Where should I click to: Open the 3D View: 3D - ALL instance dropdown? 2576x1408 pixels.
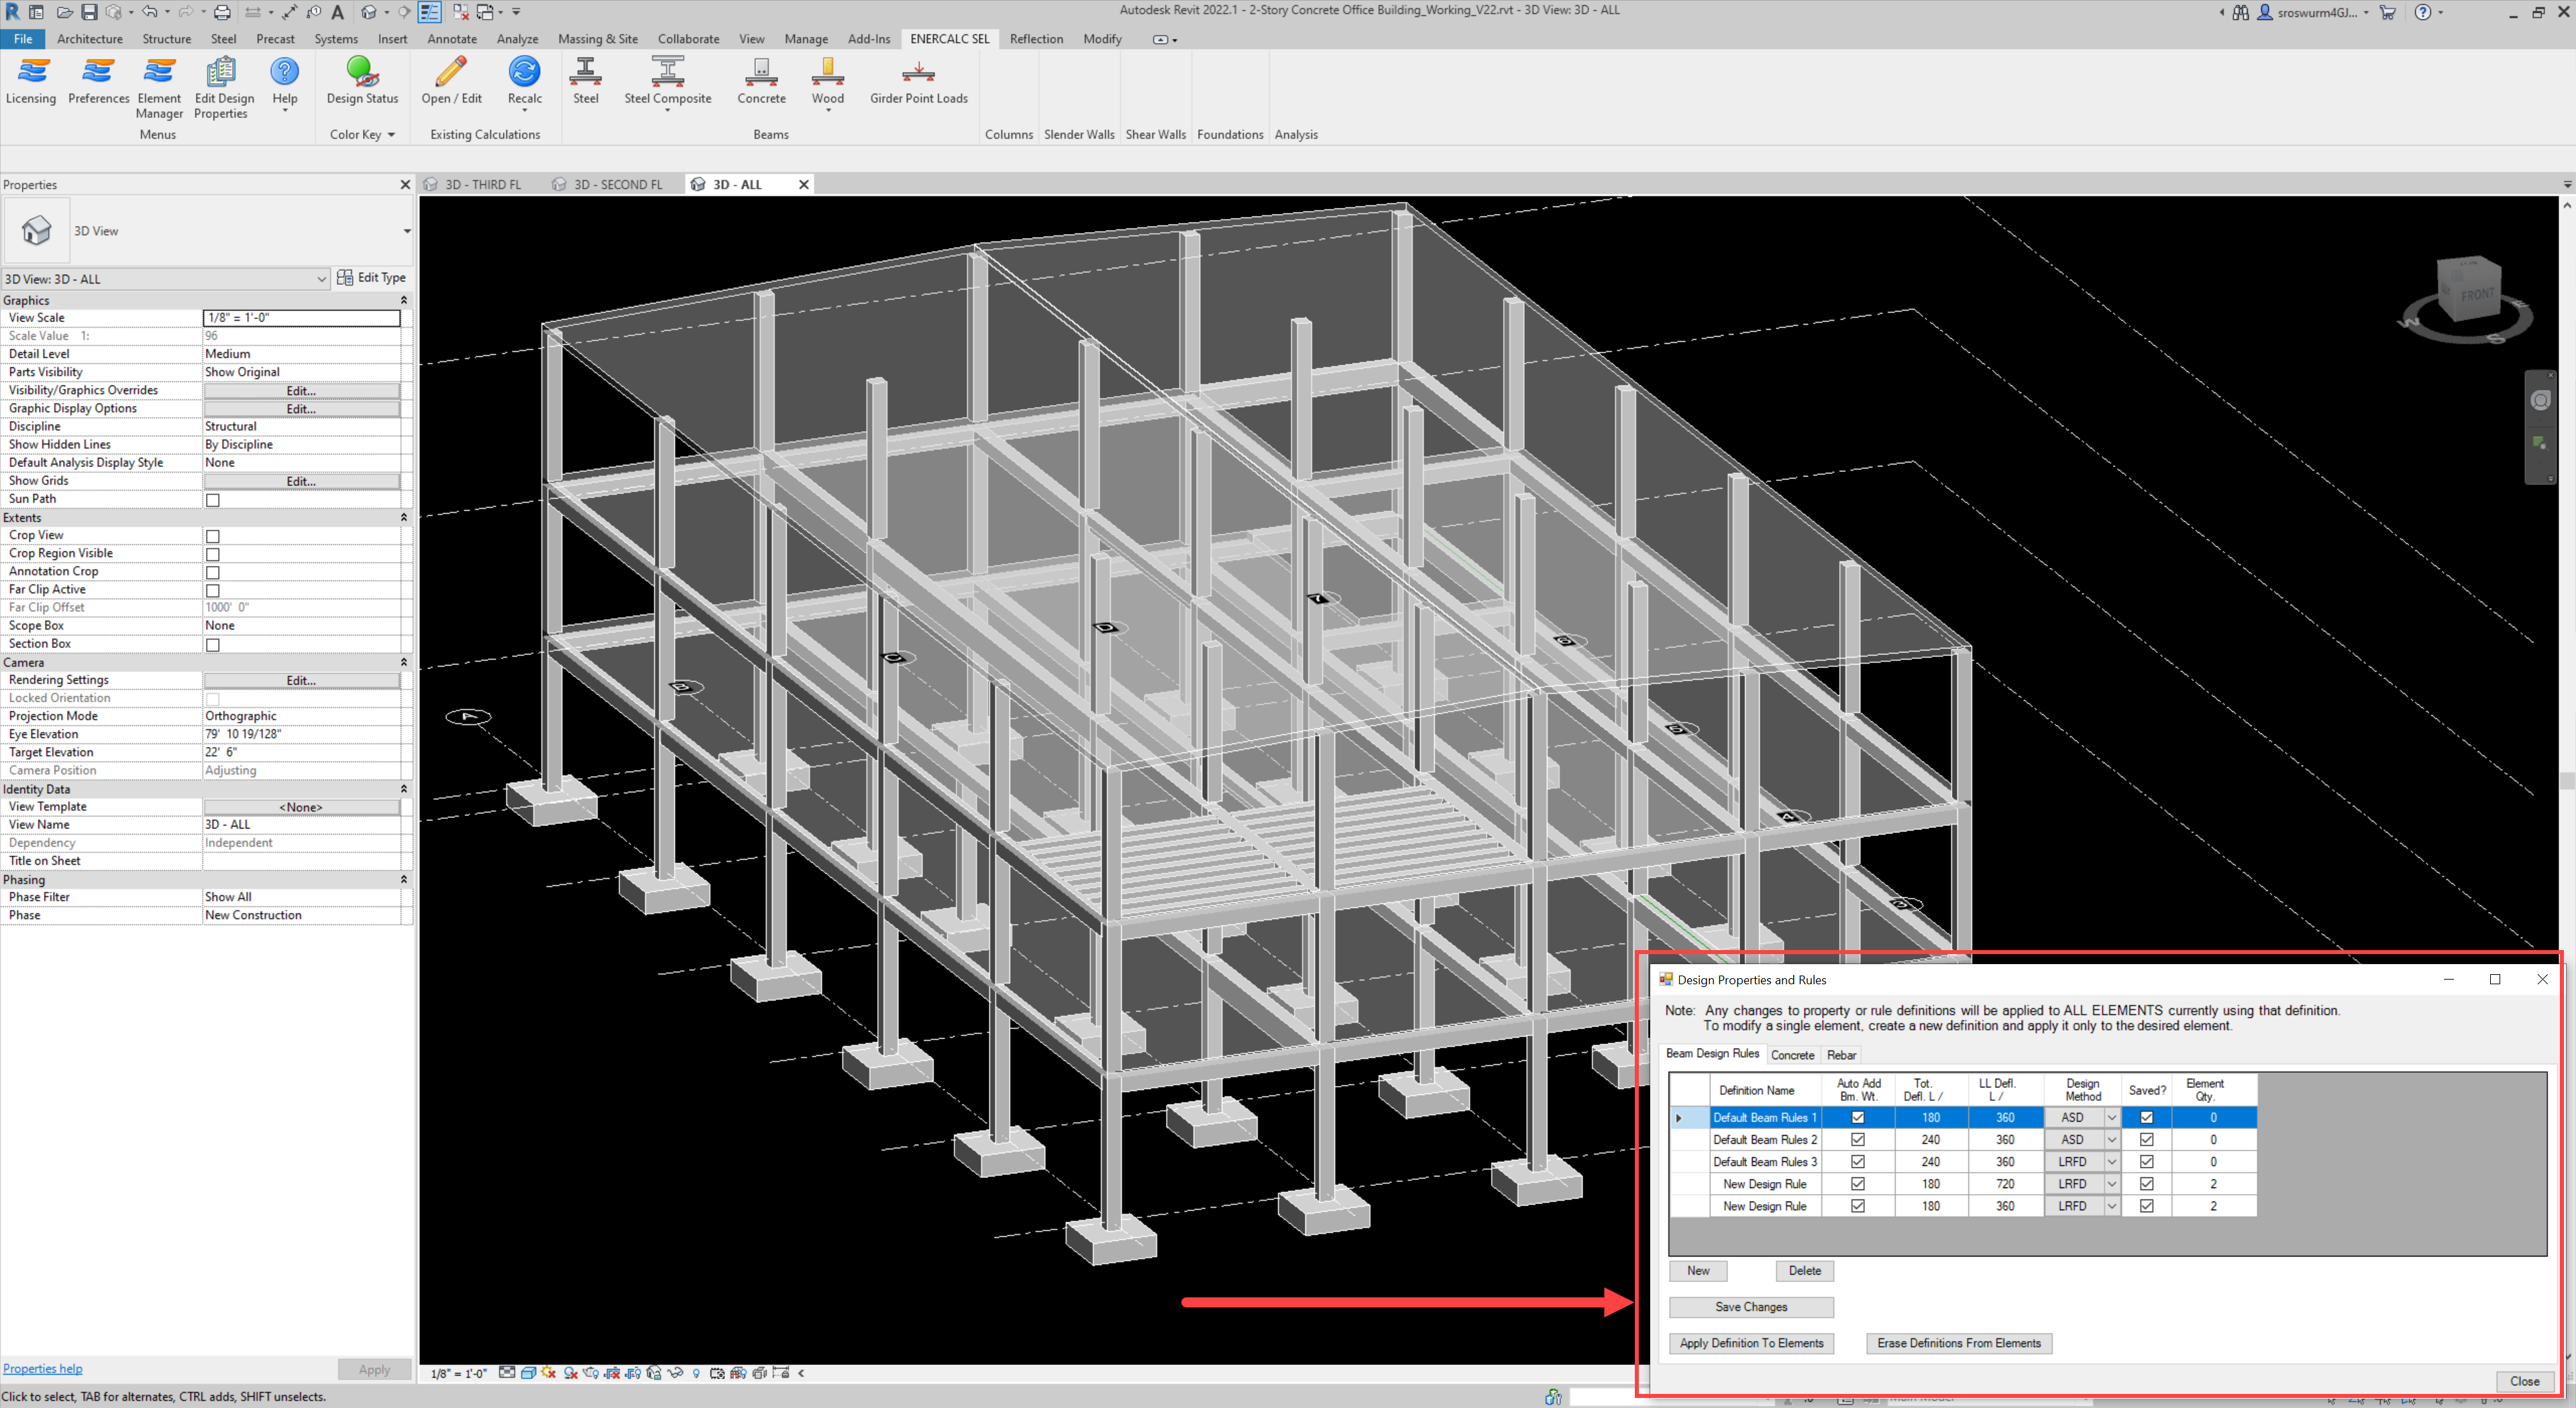pos(321,279)
